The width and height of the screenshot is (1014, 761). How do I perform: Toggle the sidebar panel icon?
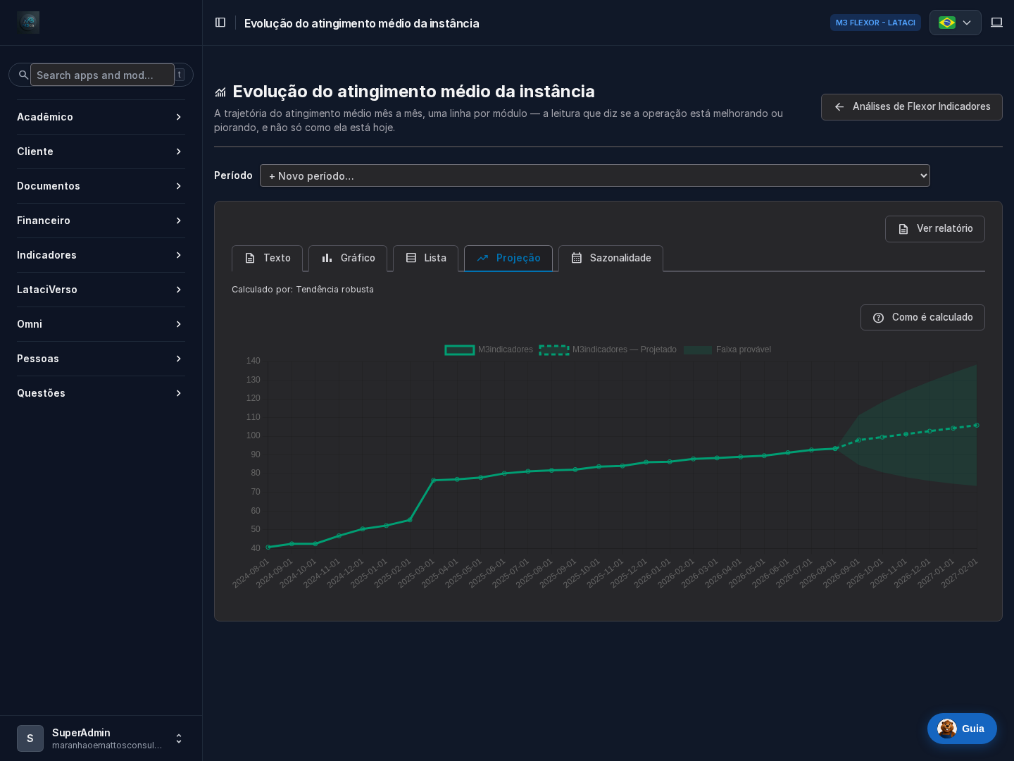click(220, 23)
